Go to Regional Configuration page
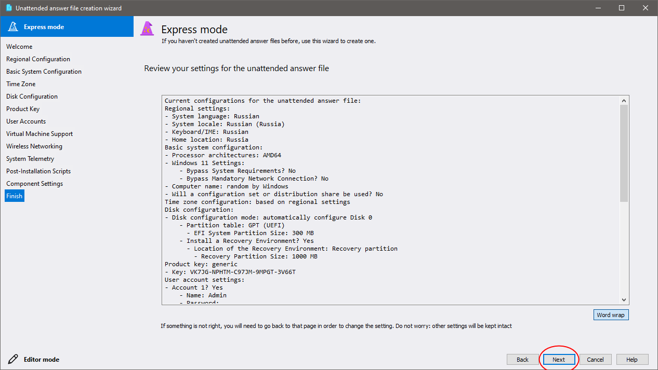658x370 pixels. [38, 59]
